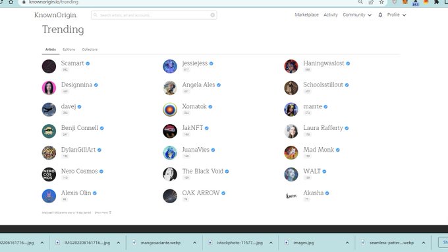Switch to the Collectors tab

pos(90,49)
